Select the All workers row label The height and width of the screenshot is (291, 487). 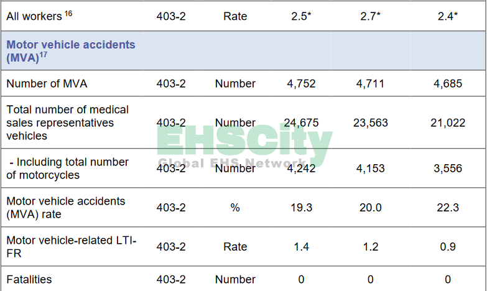click(x=37, y=16)
